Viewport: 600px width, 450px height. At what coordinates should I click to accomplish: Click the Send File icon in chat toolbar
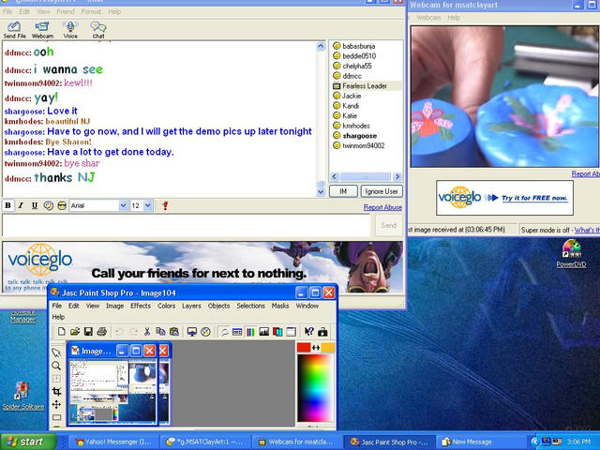point(15,30)
